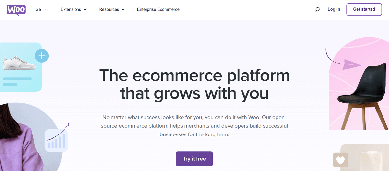
Task: Click the chevron next to Extensions
Action: (85, 10)
